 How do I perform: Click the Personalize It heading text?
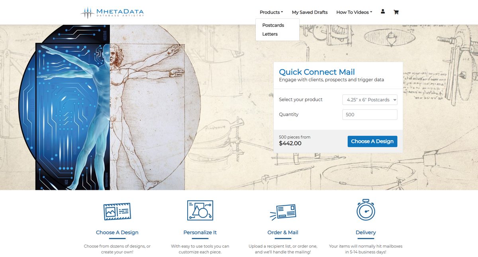coord(200,232)
